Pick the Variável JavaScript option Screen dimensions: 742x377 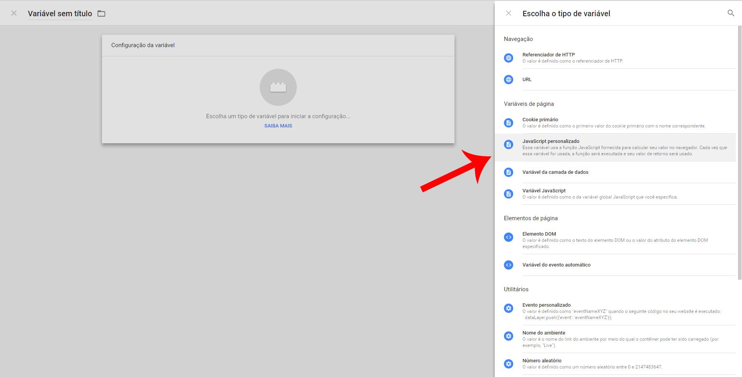pos(544,191)
